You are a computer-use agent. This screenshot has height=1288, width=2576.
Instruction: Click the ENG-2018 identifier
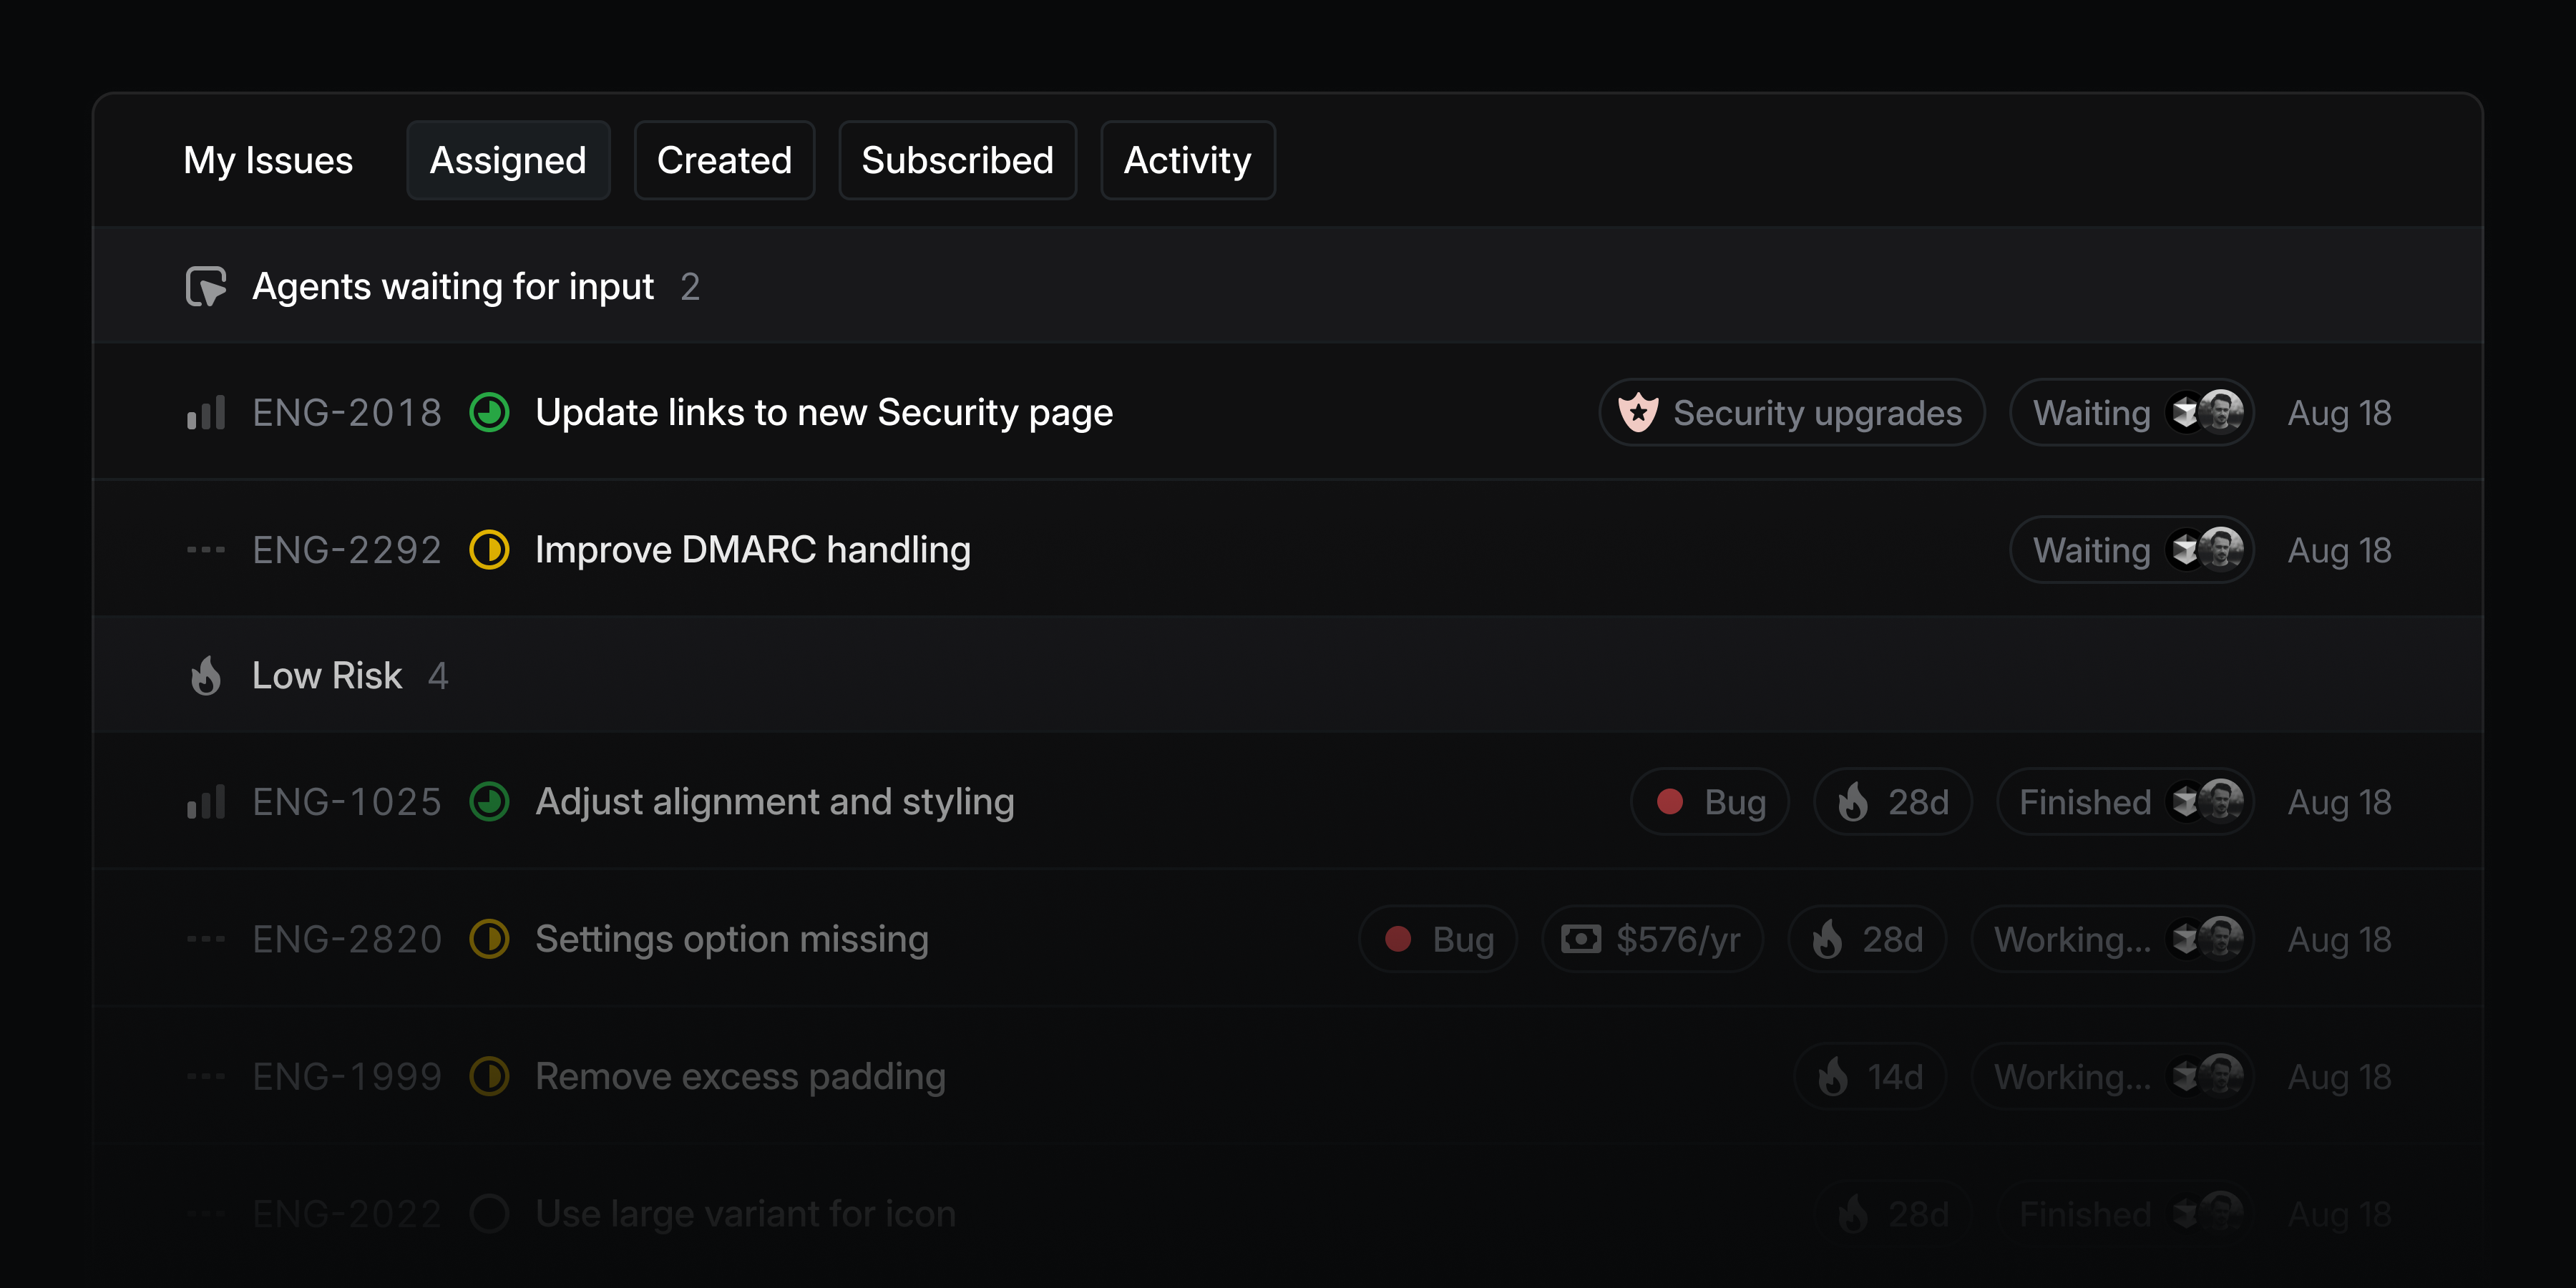pyautogui.click(x=346, y=412)
